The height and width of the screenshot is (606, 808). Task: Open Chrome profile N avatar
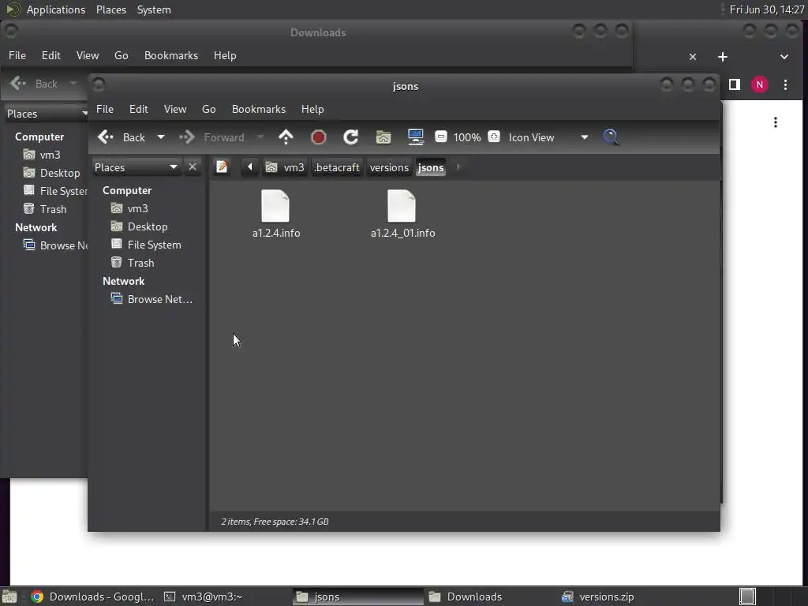pos(760,84)
